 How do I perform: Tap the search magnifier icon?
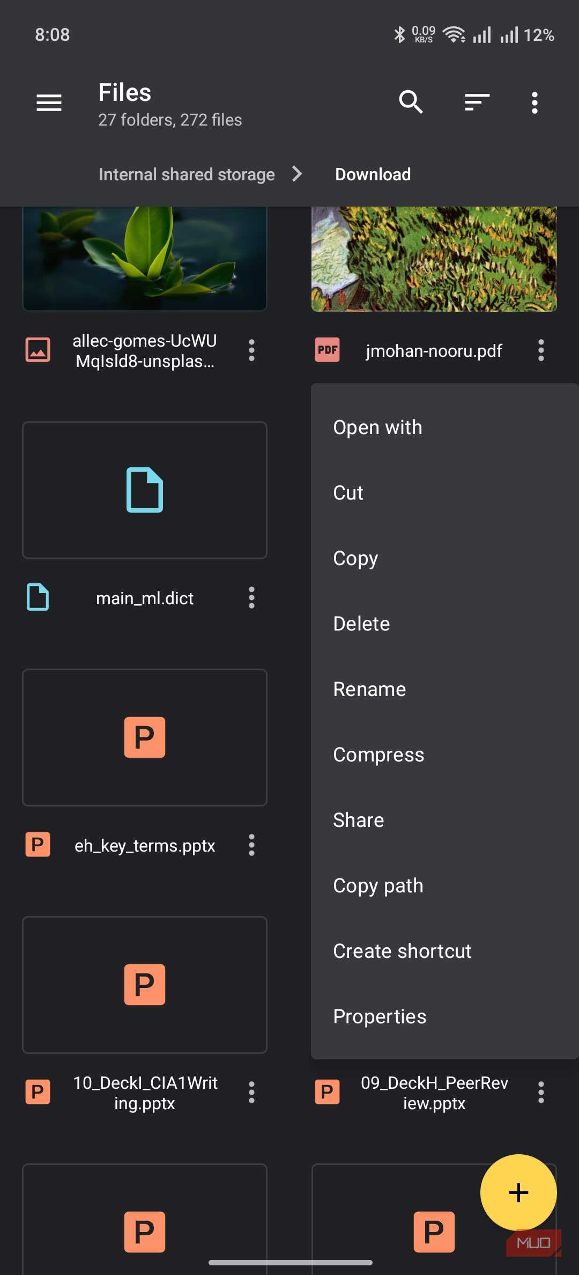(411, 102)
